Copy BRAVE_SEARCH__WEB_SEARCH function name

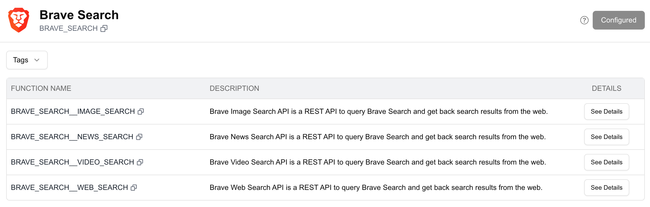[134, 188]
